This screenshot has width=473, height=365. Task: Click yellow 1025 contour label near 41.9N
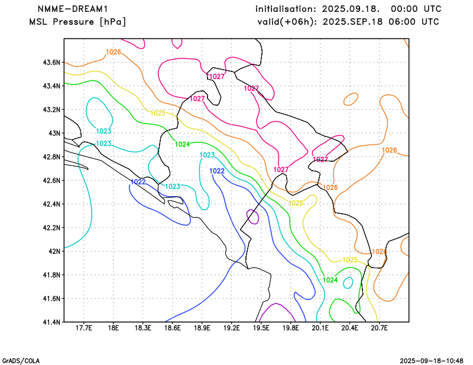pyautogui.click(x=350, y=260)
